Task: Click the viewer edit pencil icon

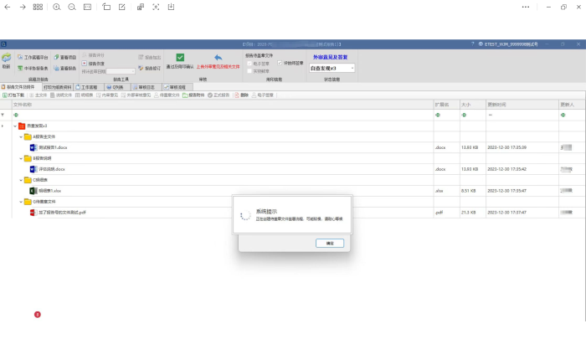Action: click(x=123, y=7)
